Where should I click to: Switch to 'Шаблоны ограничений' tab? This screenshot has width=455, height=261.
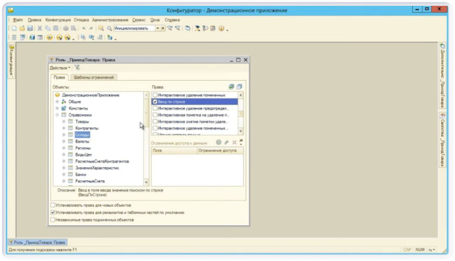(x=94, y=77)
